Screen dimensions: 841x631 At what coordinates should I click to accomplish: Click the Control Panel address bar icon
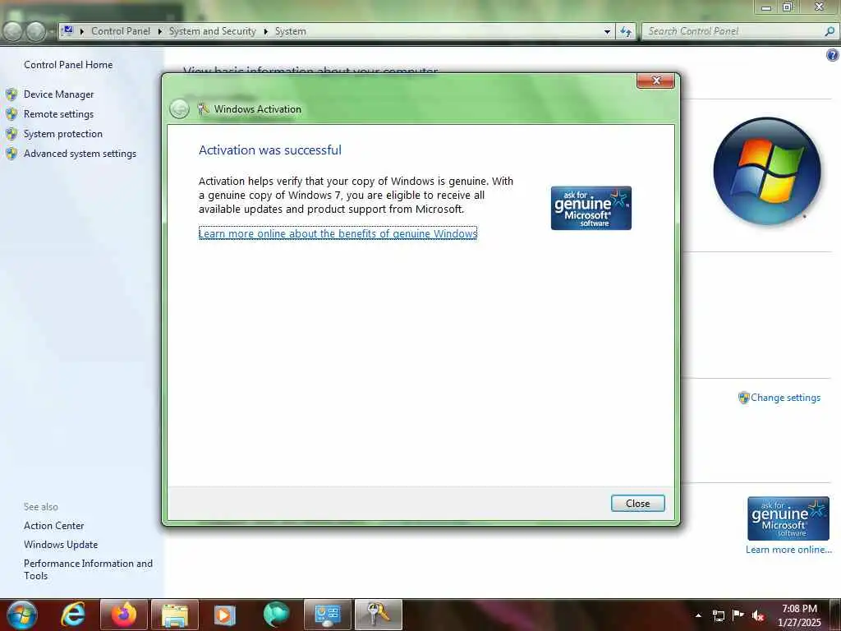click(67, 30)
